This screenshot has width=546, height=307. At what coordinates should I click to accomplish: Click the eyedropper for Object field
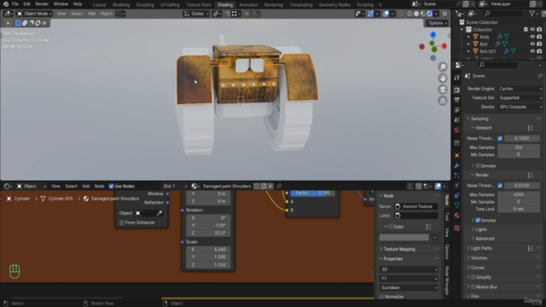(x=160, y=213)
